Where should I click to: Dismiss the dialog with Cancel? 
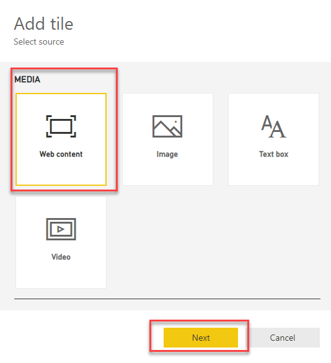click(283, 338)
